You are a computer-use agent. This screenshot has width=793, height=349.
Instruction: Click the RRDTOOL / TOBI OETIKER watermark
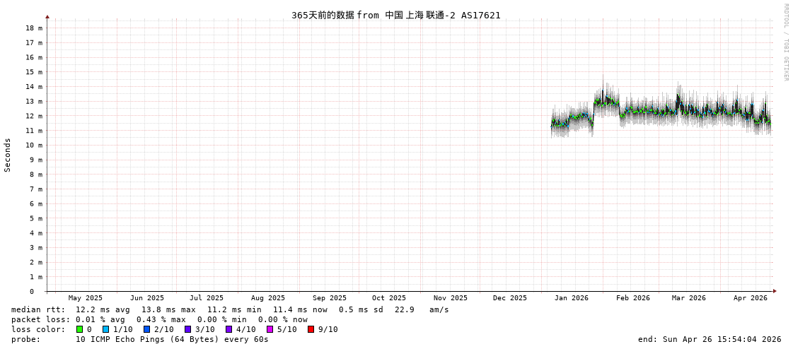[x=785, y=42]
